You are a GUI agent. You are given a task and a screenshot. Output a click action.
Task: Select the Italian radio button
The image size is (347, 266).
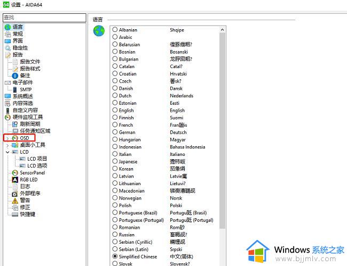coord(115,154)
